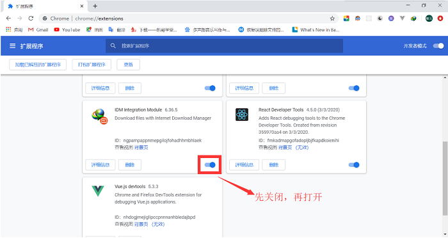This screenshot has width=448, height=238.
Task: Open a new tab with plus button
Action: (95, 6)
